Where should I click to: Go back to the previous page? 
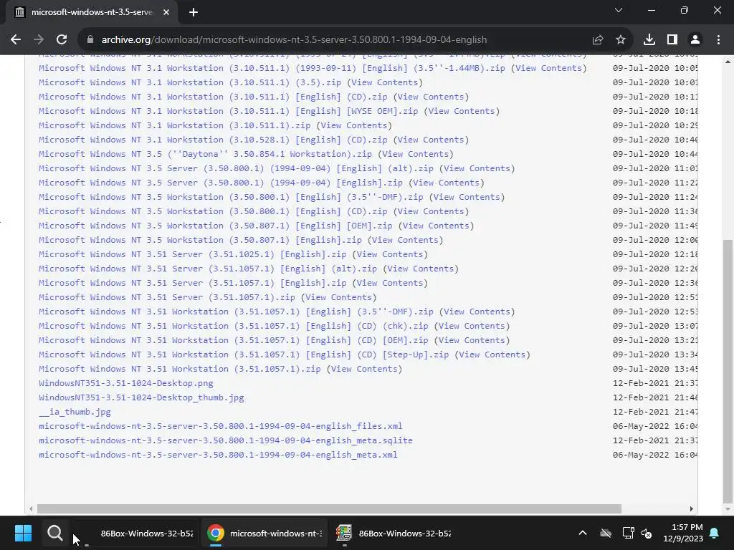[x=16, y=40]
